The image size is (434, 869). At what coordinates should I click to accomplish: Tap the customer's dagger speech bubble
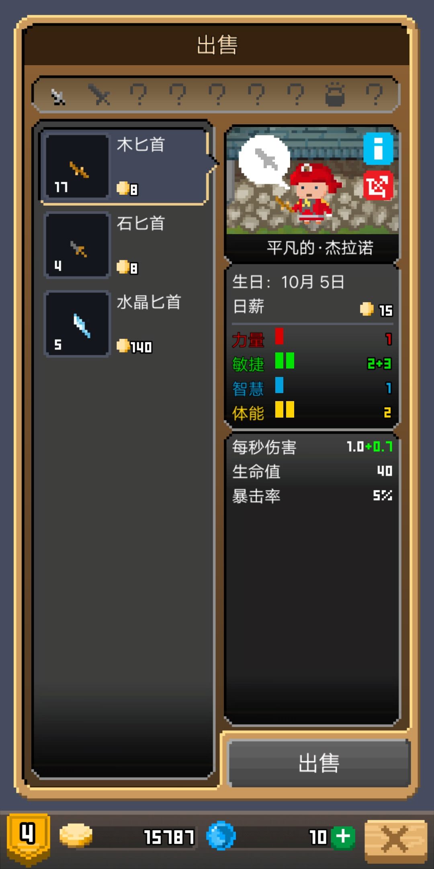265,160
